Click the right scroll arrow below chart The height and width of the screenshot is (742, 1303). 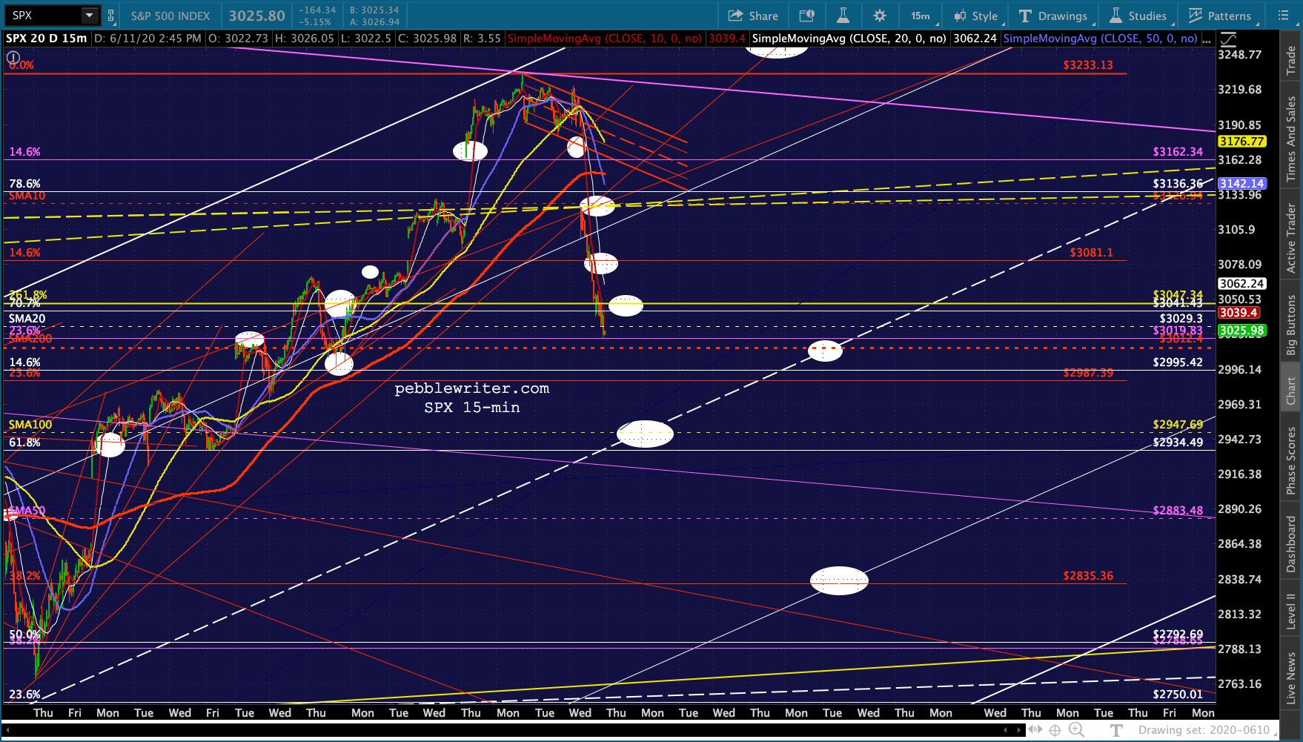pos(1021,730)
